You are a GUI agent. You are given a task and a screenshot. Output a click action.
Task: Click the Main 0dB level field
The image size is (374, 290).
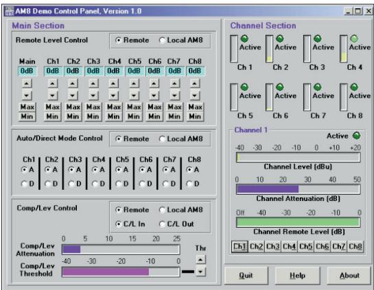tap(27, 71)
